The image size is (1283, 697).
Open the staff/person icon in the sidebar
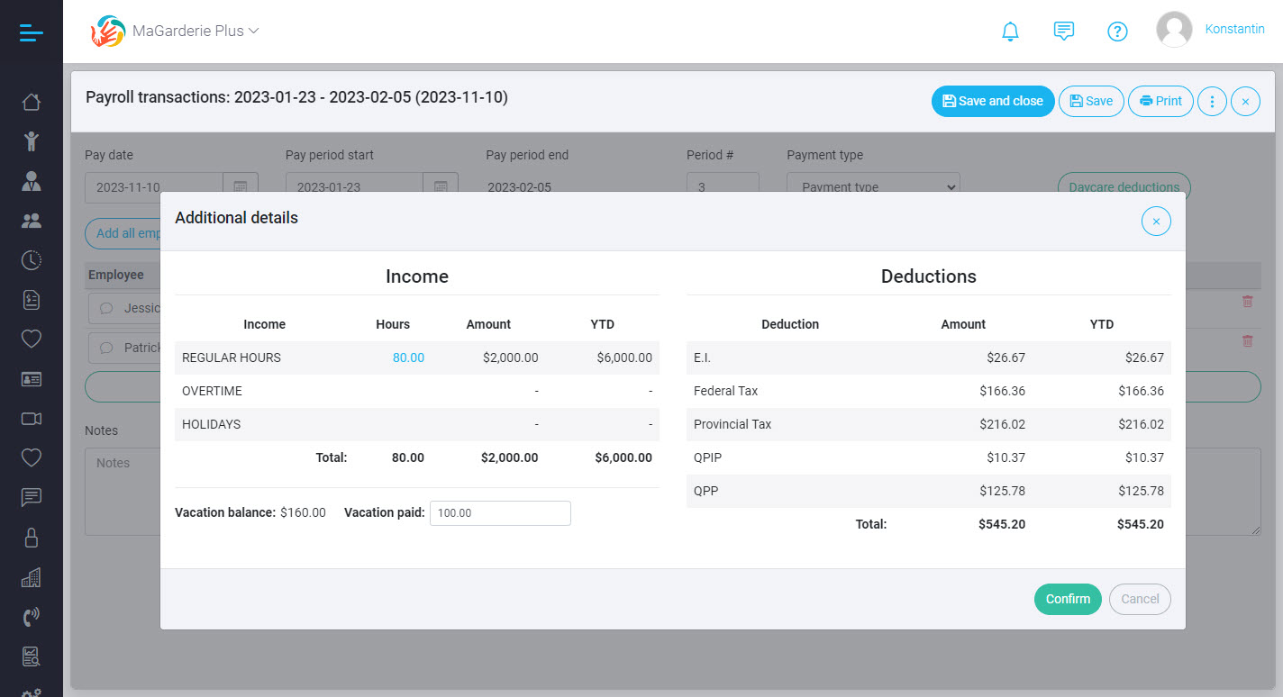(32, 181)
